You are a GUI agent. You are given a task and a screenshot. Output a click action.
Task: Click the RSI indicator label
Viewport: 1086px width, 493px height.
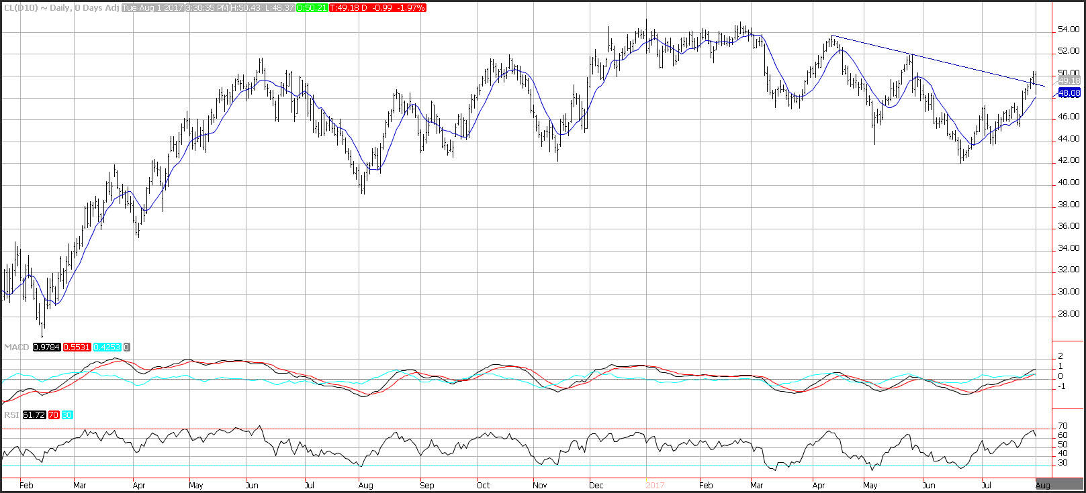pyautogui.click(x=10, y=415)
